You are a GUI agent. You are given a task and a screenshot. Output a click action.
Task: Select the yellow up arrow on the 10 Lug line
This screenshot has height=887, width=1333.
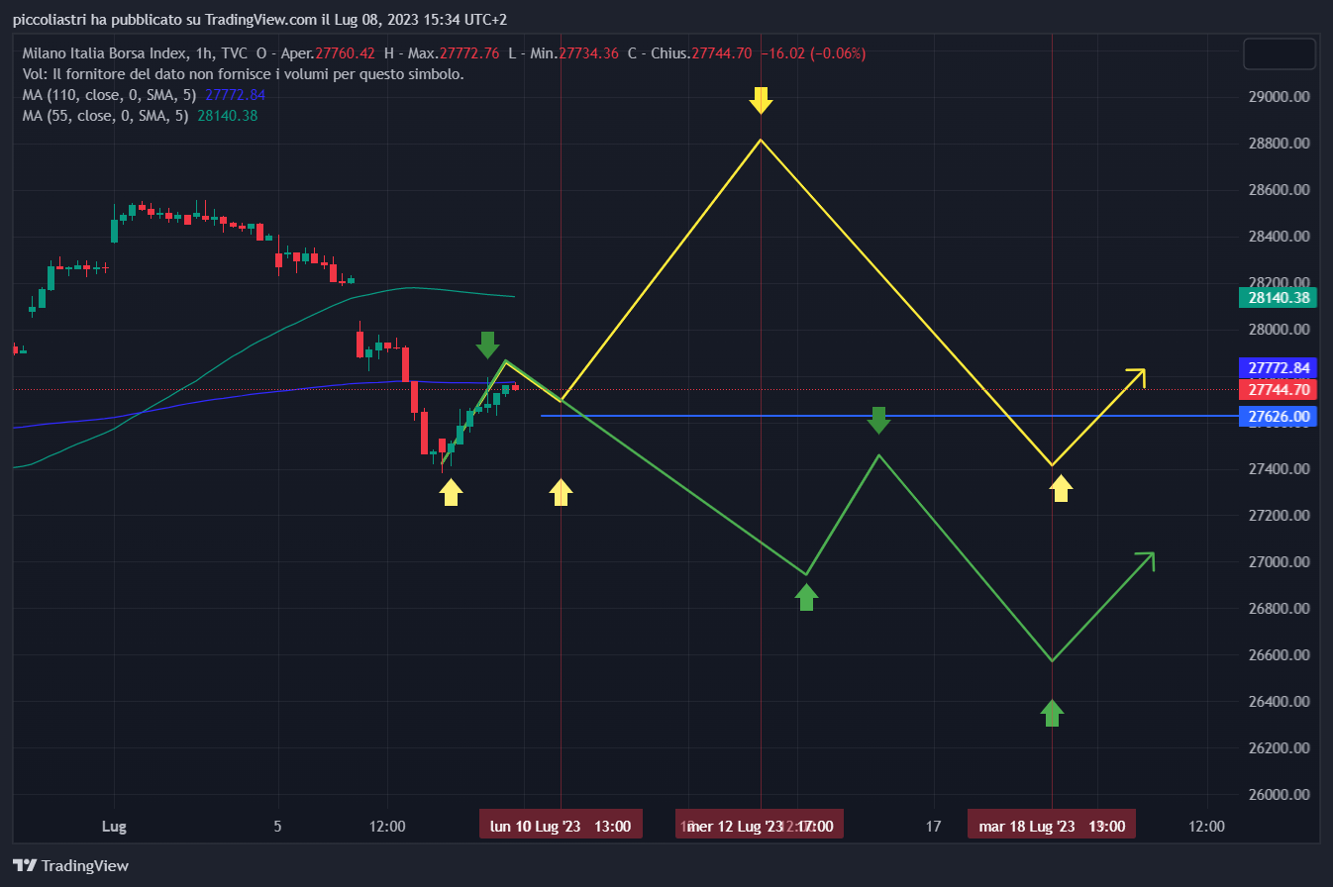click(561, 492)
